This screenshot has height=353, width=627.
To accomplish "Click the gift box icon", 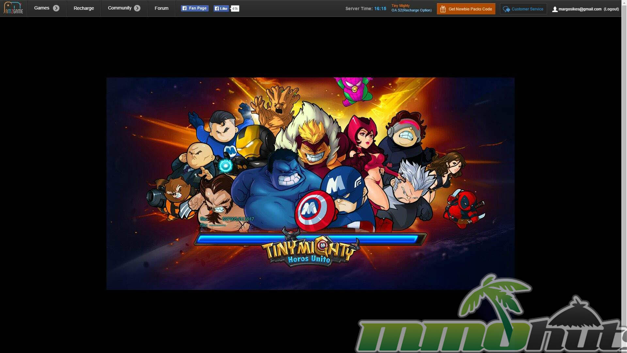I will point(443,9).
